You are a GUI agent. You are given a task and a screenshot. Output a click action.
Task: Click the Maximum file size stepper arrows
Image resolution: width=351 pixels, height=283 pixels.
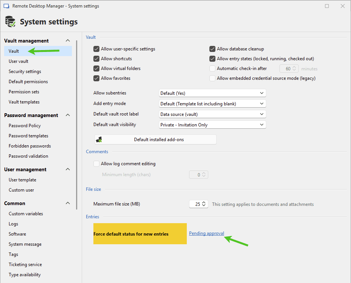(x=204, y=204)
